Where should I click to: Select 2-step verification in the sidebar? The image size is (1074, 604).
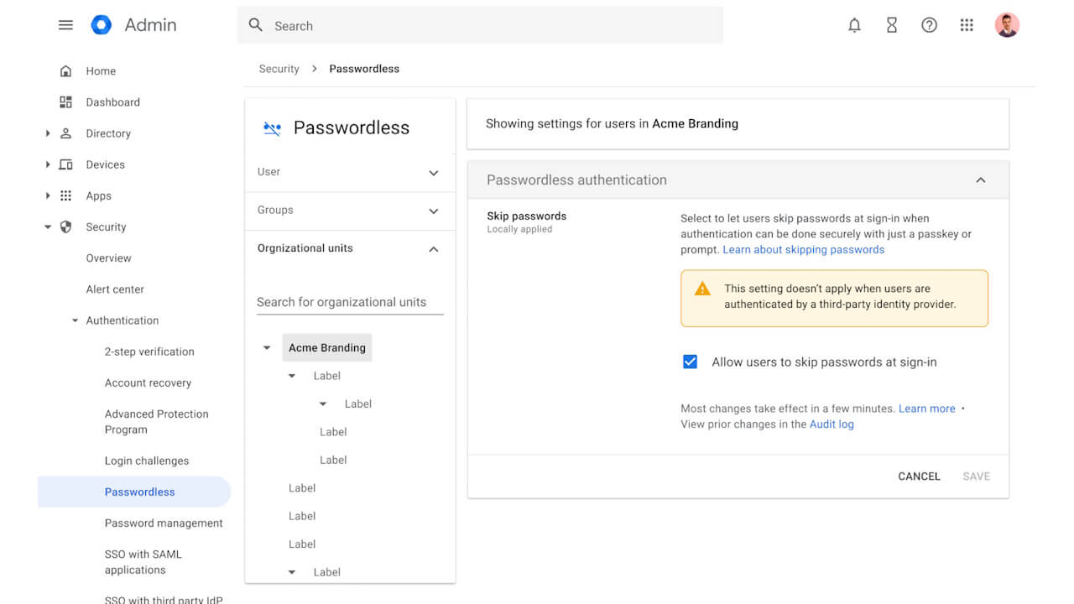(x=149, y=351)
